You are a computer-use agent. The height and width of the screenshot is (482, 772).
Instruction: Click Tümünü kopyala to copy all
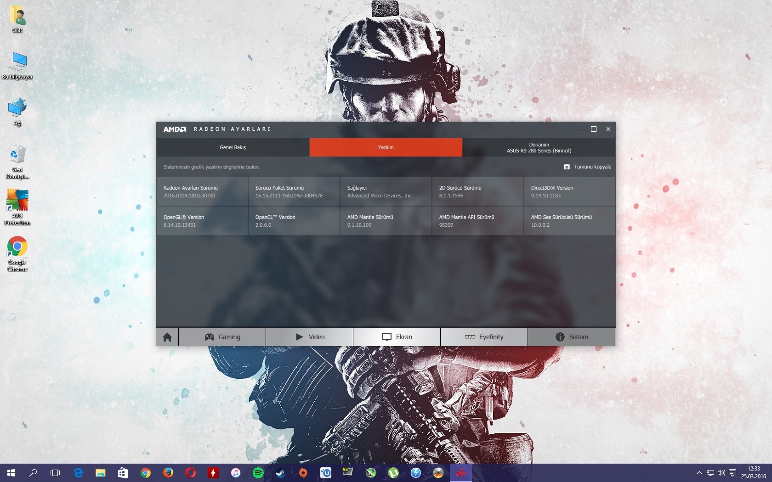point(587,167)
